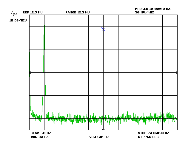Viewport: 191px width, 143px height.
Task: Click the center tick mark at graph bottom
Action: pyautogui.click(x=104, y=129)
